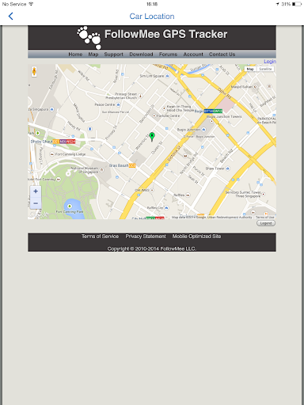
Task: Open the Mobile Optimized Site link
Action: coord(196,237)
